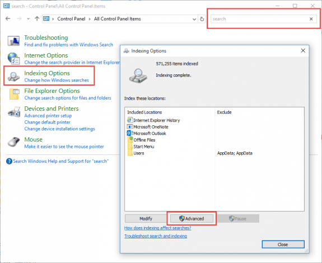The image size is (322, 263).
Task: Open the Devices and Printers icon
Action: click(x=14, y=112)
